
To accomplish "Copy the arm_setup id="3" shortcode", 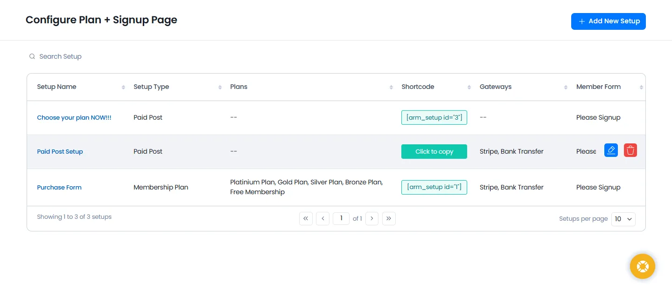I will click(434, 117).
